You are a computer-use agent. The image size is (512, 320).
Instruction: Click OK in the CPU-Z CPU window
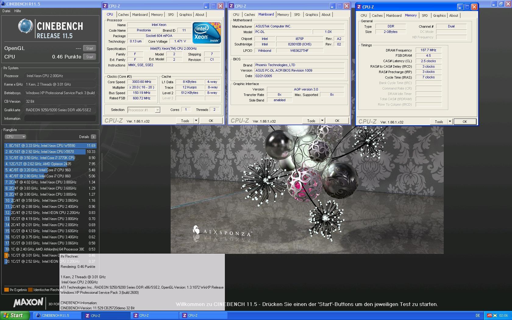(x=211, y=121)
